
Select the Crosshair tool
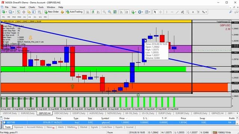[160, 12]
